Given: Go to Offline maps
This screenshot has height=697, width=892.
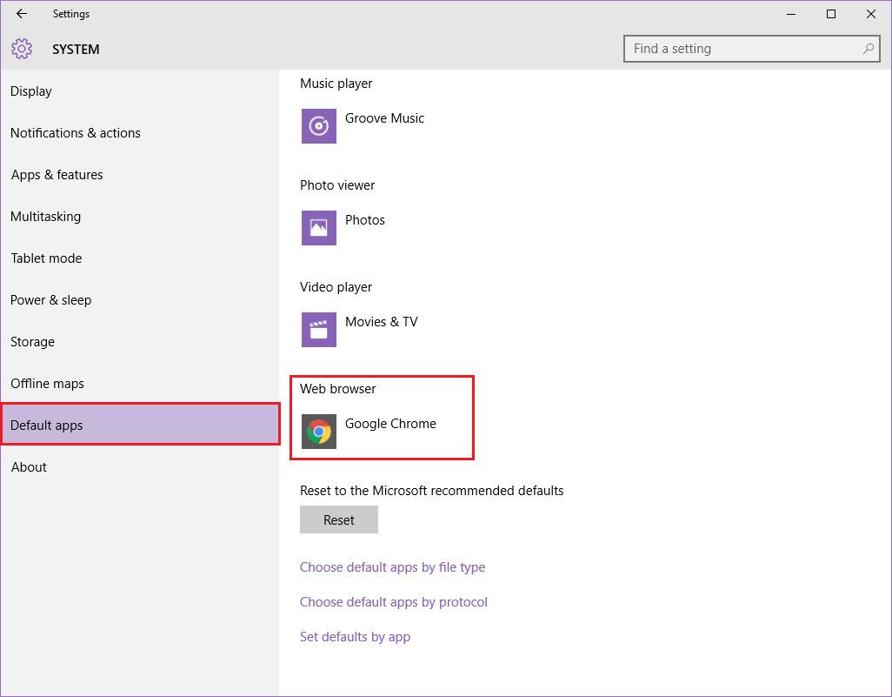Looking at the screenshot, I should pos(140,383).
